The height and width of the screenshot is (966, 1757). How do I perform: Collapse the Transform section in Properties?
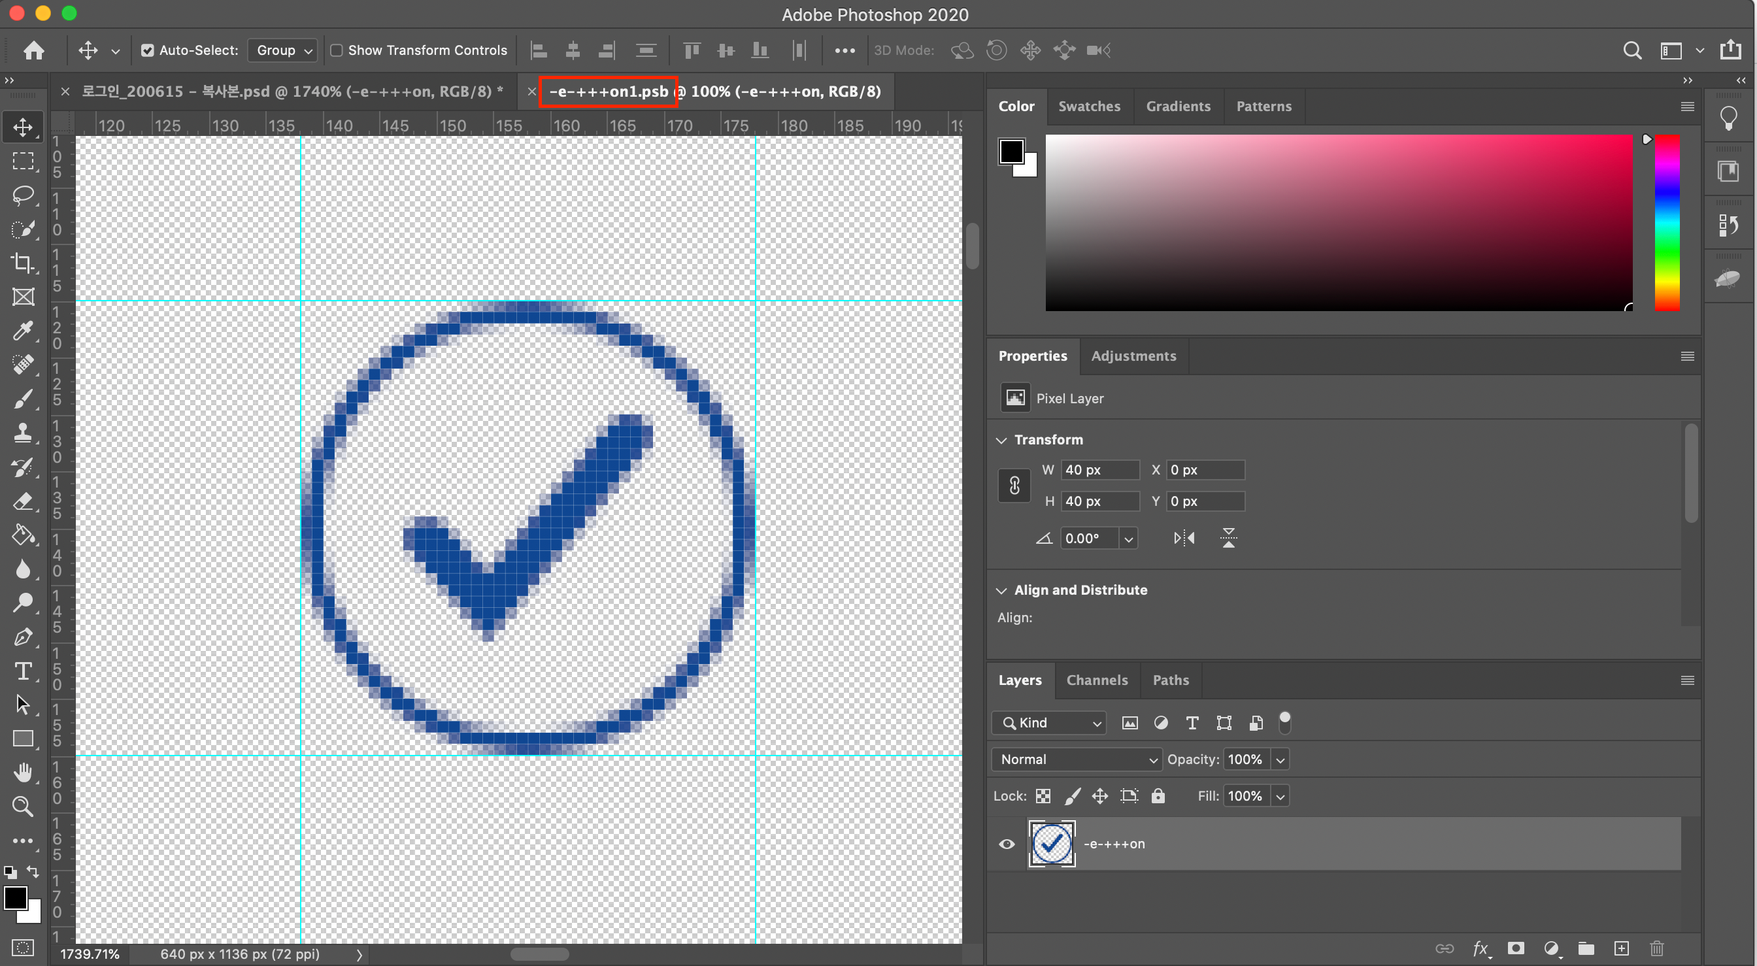pyautogui.click(x=1001, y=440)
